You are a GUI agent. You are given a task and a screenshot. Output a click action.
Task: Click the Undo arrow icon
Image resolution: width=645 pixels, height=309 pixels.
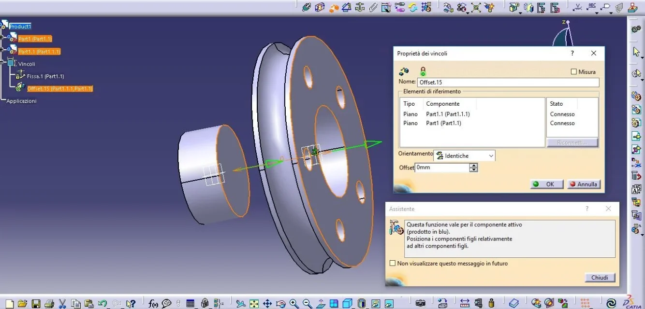pyautogui.click(x=102, y=303)
